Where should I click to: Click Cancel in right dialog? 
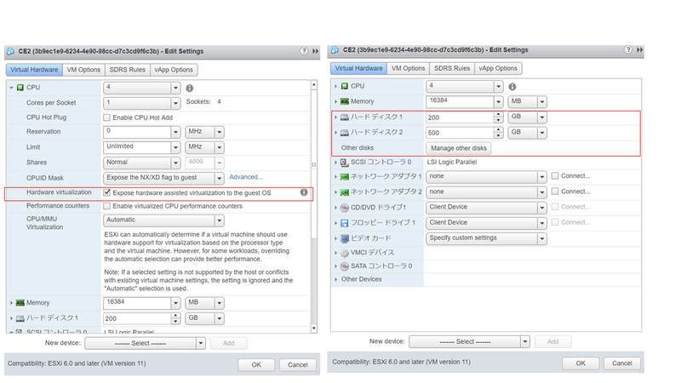coord(622,363)
